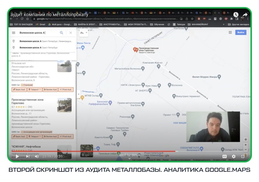Click the Компания Жар-ко map pin
This screenshot has width=259, height=182.
tap(158, 66)
